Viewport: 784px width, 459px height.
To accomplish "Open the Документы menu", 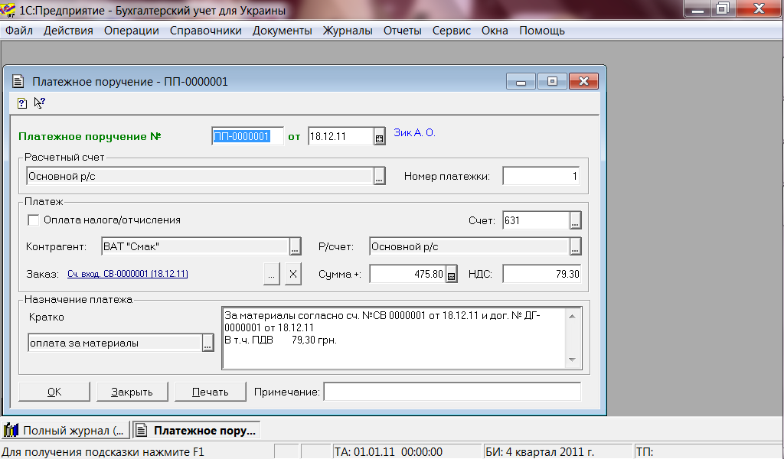I will (x=282, y=31).
